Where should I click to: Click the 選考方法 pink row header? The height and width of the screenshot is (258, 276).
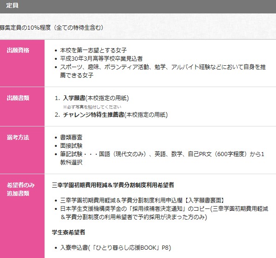pos(22,150)
